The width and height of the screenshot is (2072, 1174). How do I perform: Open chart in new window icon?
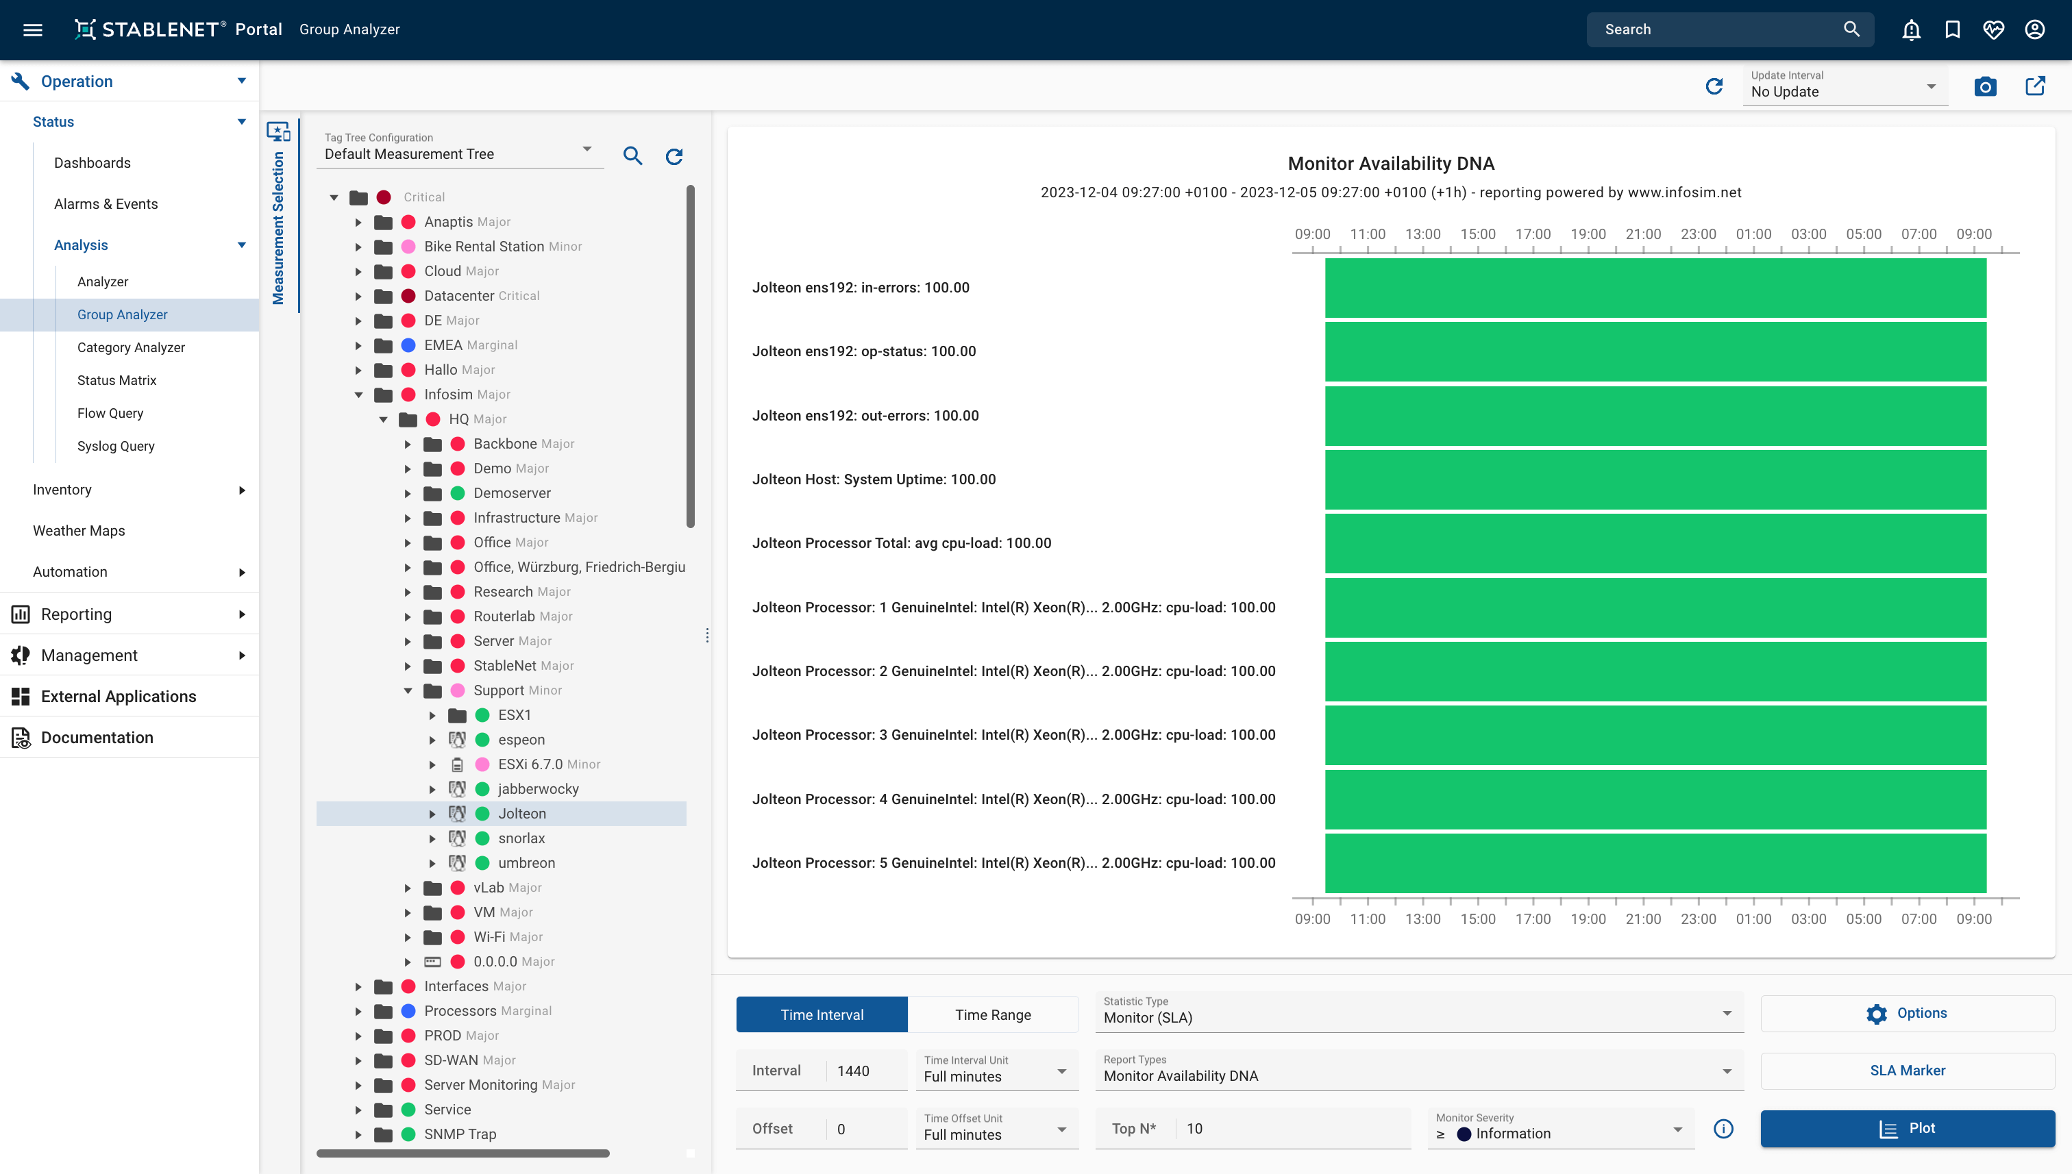(x=2035, y=86)
